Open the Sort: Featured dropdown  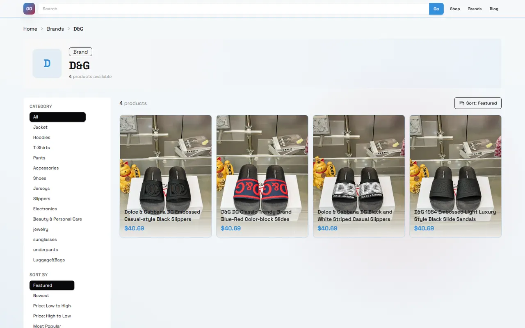pos(478,103)
